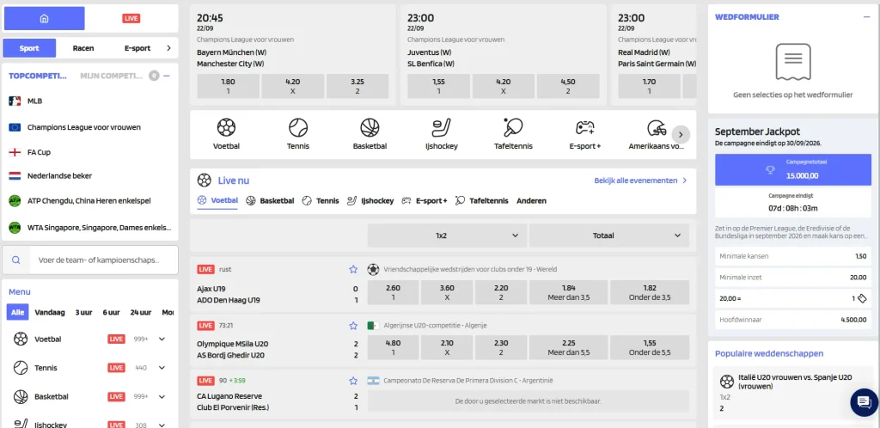The width and height of the screenshot is (880, 428).
Task: Open Tennis ball icon in side menu
Action: [21, 368]
